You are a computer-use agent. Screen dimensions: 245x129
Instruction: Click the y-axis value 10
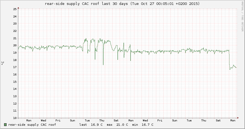15,118
